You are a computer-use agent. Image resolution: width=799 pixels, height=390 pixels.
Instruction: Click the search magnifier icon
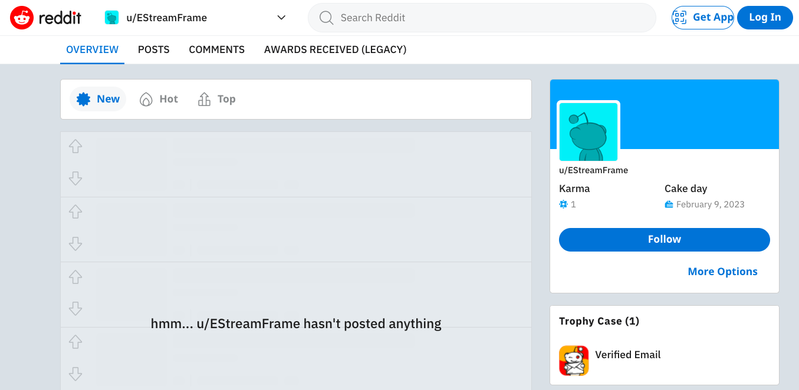point(326,18)
